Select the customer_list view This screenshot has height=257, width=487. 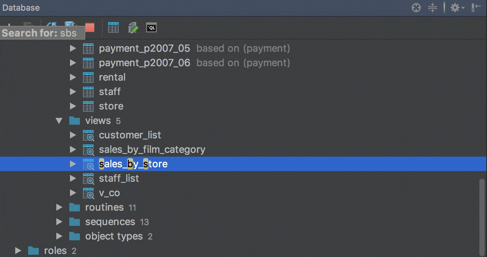click(x=130, y=135)
